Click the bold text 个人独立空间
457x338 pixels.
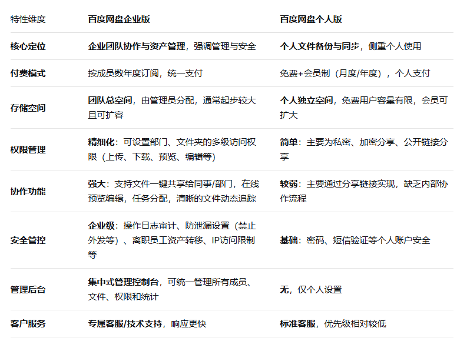point(306,101)
